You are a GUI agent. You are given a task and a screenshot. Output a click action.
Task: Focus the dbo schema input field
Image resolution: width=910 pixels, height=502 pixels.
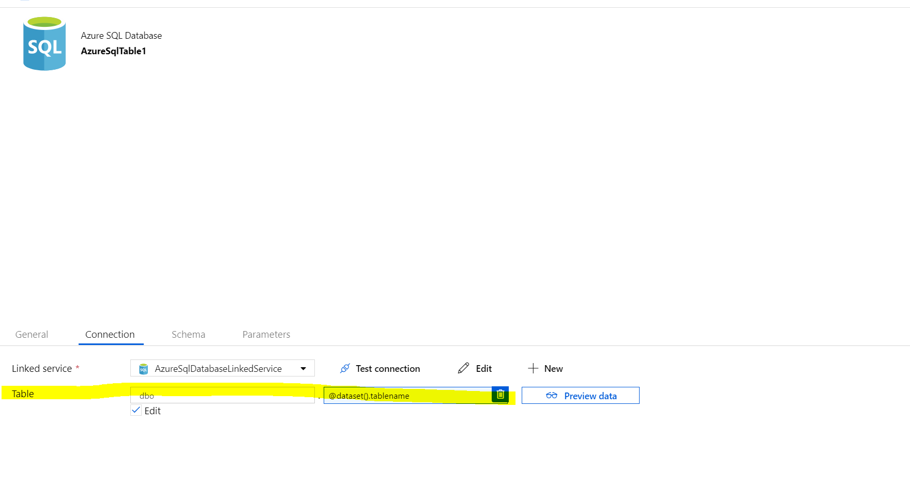coord(222,395)
